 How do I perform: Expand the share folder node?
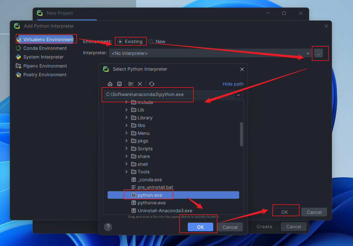pyautogui.click(x=126, y=156)
